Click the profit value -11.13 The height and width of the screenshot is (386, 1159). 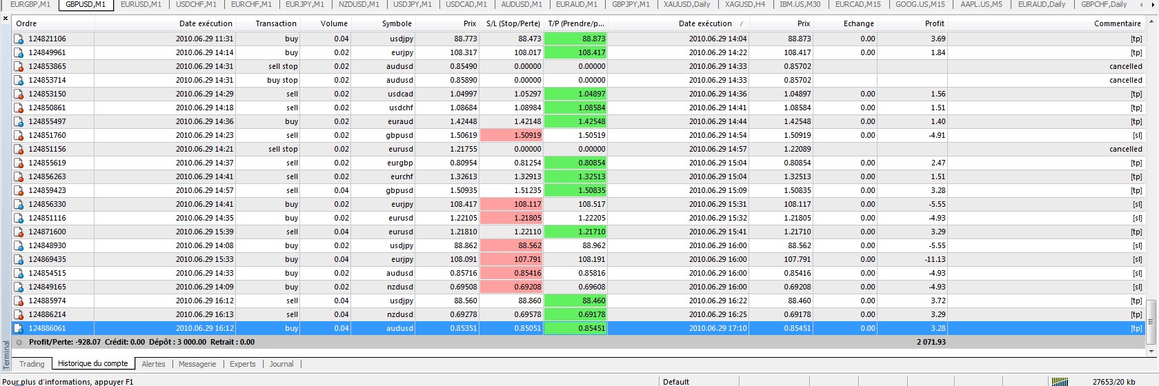pyautogui.click(x=935, y=259)
